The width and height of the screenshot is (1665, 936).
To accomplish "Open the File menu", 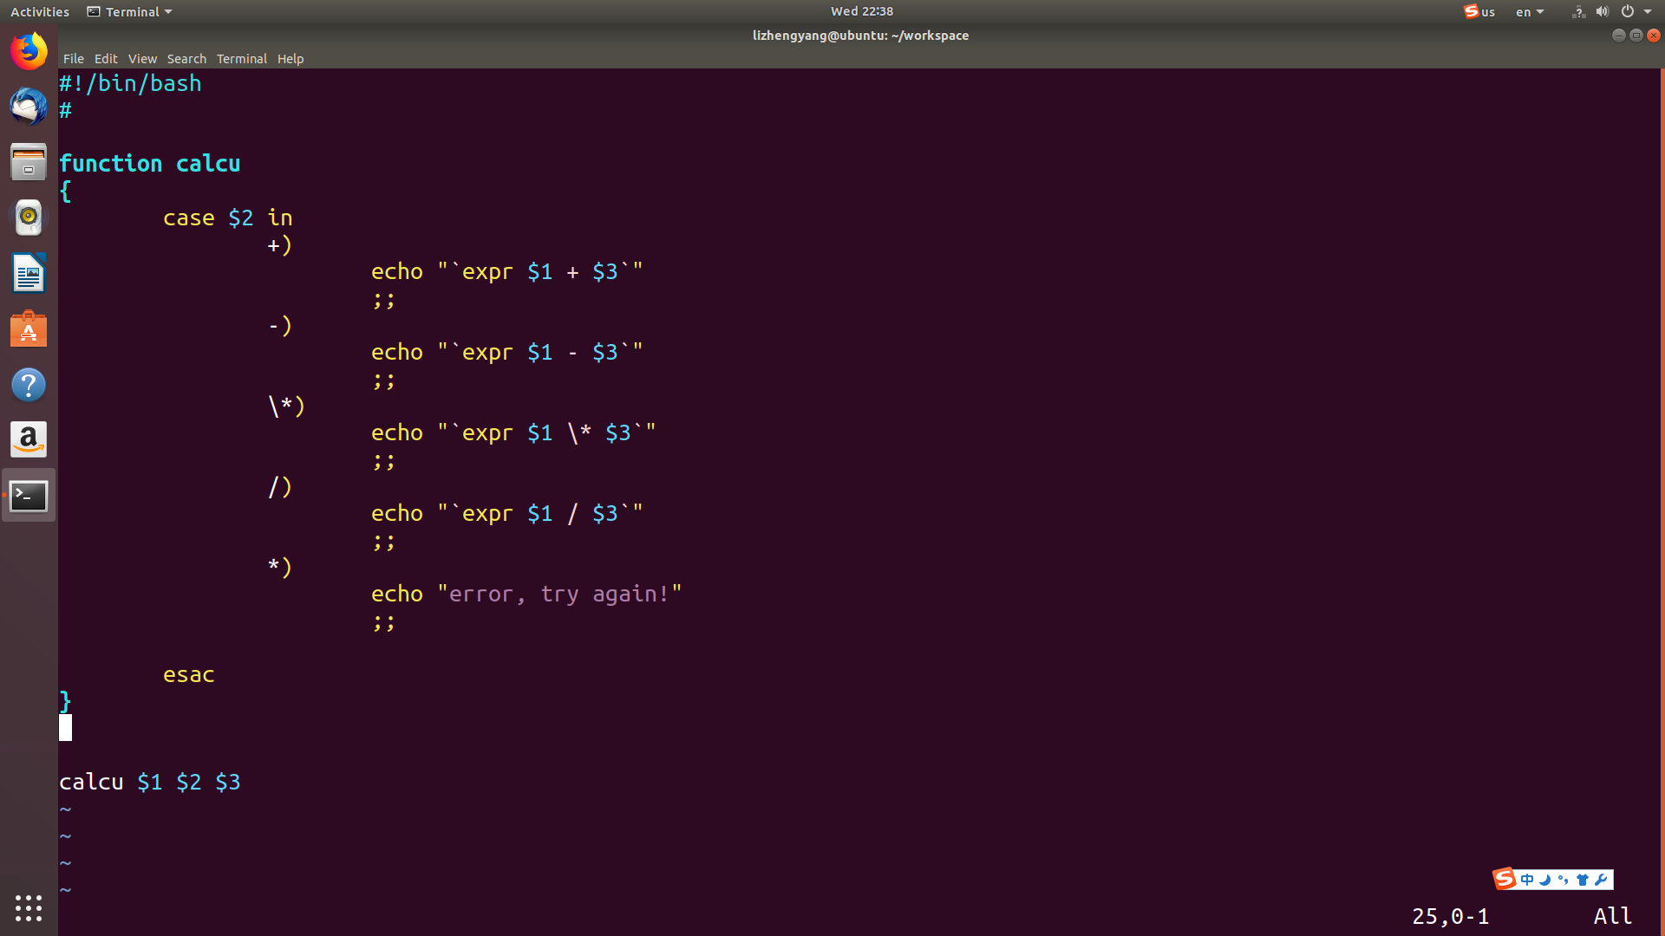I will (74, 59).
